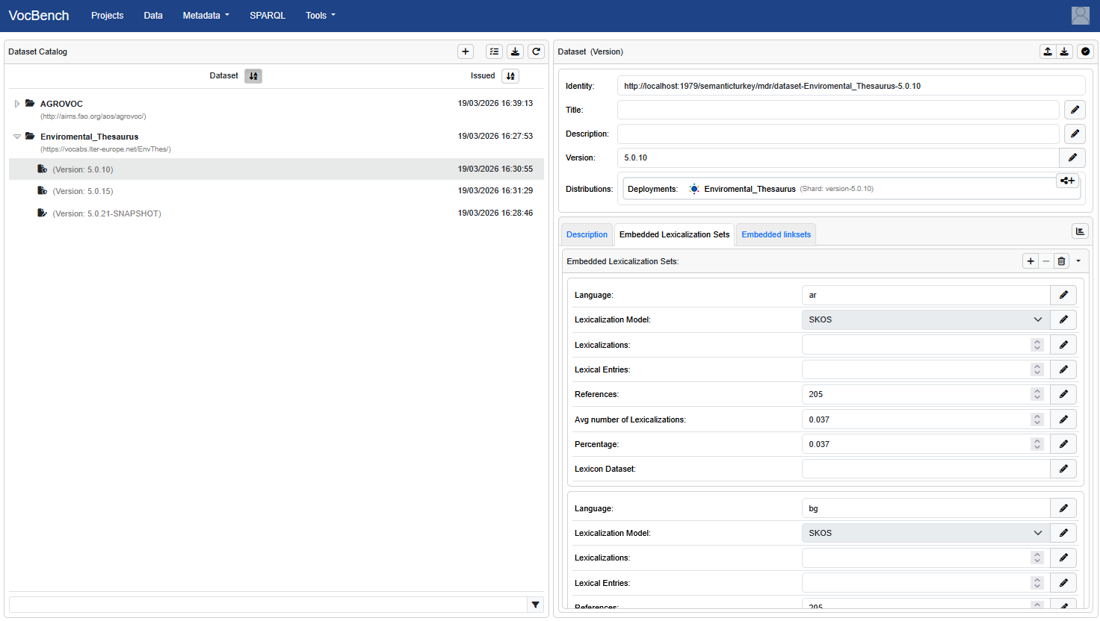Edit Lexical Entries for 'bg' set
This screenshot has width=1100, height=621.
[x=1063, y=583]
